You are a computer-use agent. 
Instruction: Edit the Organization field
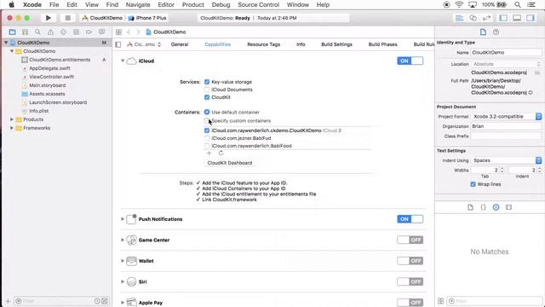coord(506,126)
